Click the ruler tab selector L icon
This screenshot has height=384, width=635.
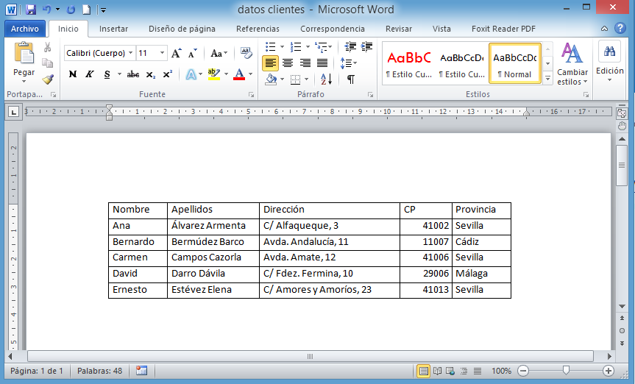click(14, 113)
